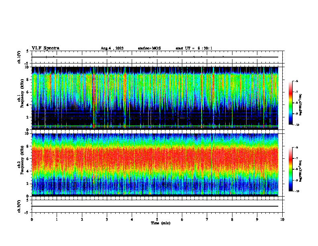
Task: Click the time axis tick label "10"
Action: tap(282, 219)
